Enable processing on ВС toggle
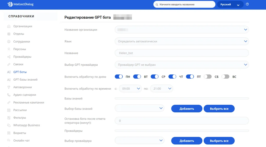The height and width of the screenshot is (147, 266). 225,77
